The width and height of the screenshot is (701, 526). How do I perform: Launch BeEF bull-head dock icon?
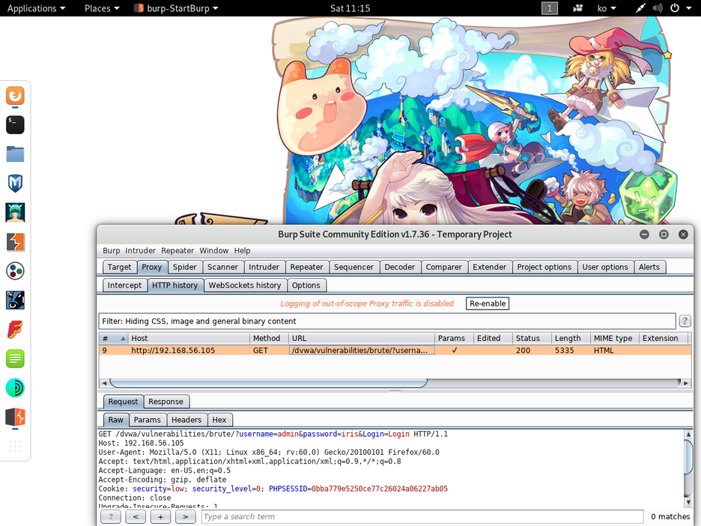click(x=15, y=300)
